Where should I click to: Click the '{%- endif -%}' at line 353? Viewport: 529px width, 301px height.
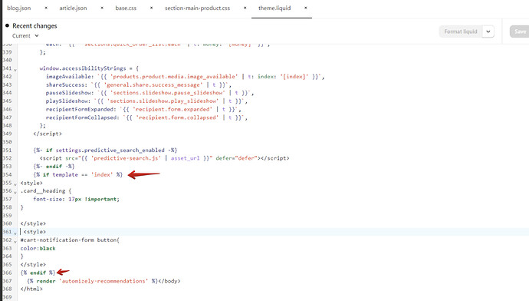[x=54, y=166]
